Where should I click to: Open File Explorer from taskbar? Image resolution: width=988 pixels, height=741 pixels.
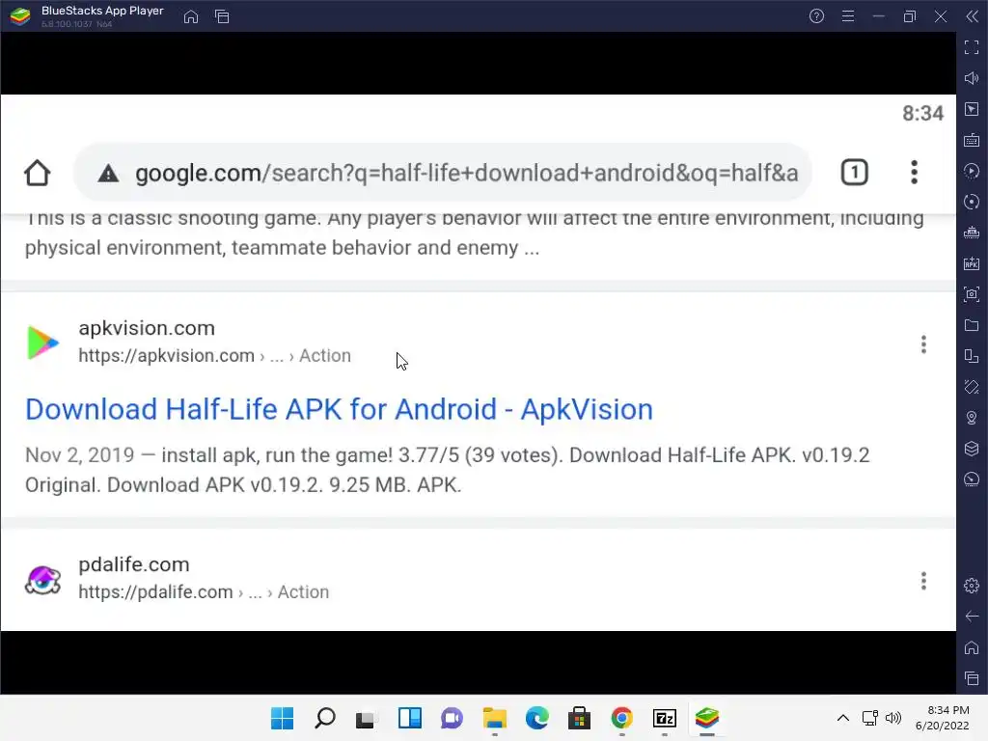[x=495, y=718]
